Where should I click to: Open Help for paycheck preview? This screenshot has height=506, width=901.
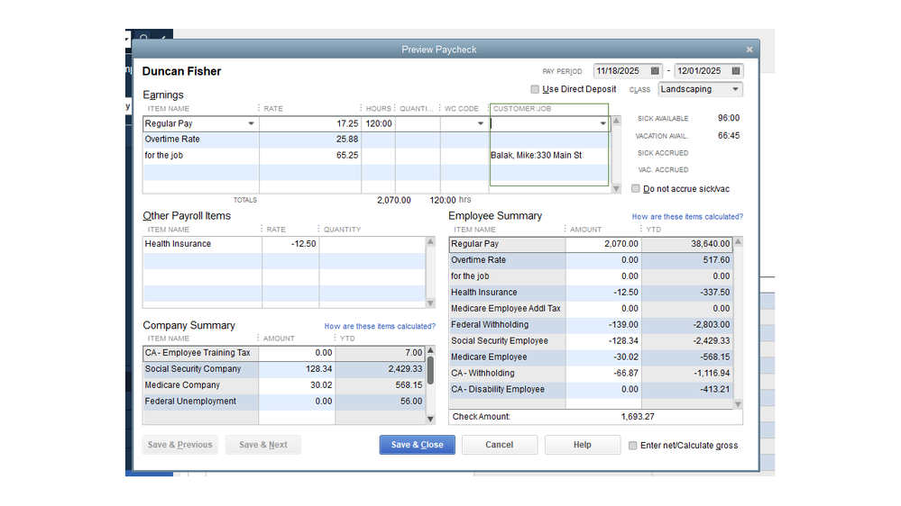(x=582, y=445)
